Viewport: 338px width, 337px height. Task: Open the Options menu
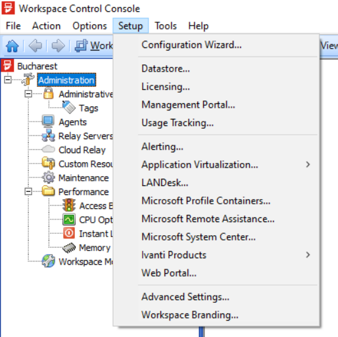(89, 26)
